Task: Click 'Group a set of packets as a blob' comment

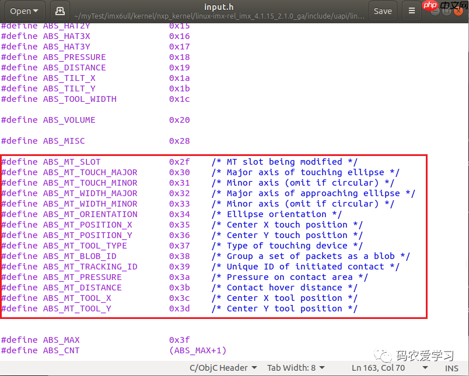Action: coord(311,256)
